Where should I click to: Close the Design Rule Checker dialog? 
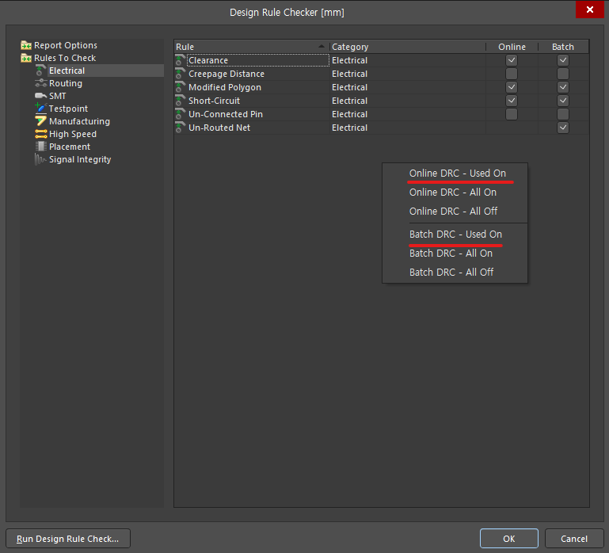(x=589, y=10)
